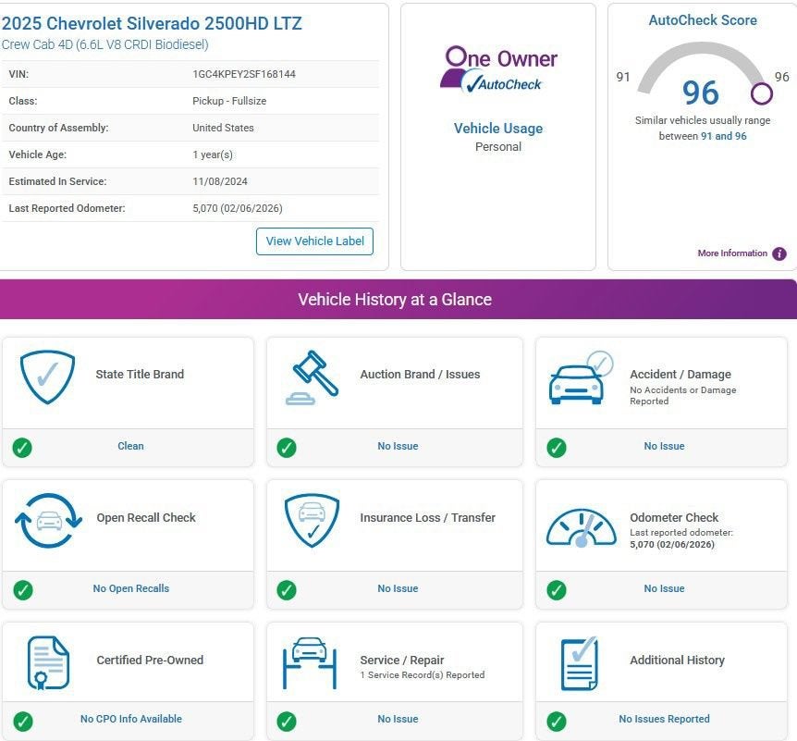Click No Accidents or Damage Reported text

[x=682, y=395]
